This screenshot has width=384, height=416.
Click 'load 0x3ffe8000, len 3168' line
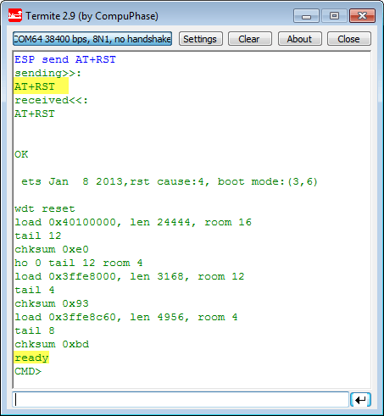pyautogui.click(x=130, y=276)
